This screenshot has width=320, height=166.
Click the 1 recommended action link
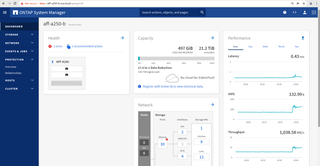[87, 46]
